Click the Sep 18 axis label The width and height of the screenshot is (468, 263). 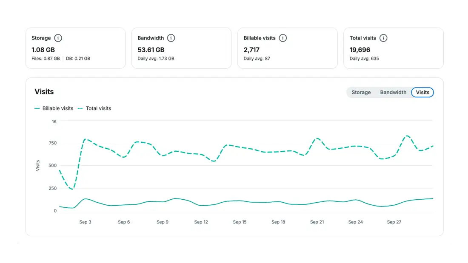pos(278,222)
